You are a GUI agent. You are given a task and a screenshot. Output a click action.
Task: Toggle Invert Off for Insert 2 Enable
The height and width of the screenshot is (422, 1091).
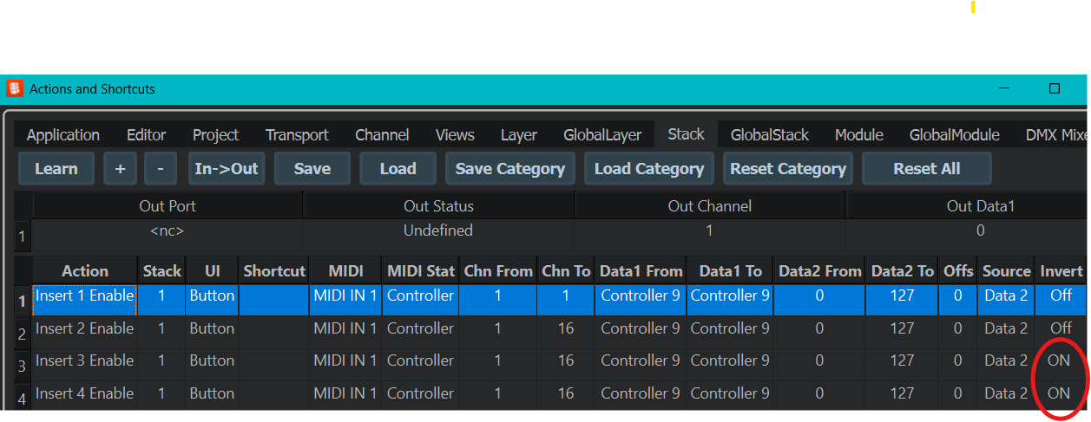[x=1061, y=329]
